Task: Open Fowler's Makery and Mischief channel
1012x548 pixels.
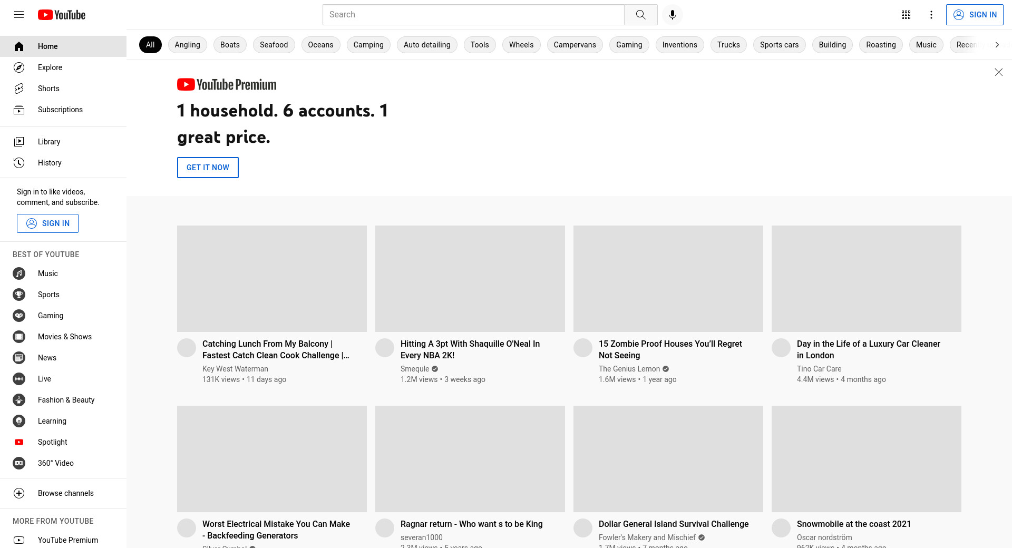Action: pyautogui.click(x=647, y=537)
